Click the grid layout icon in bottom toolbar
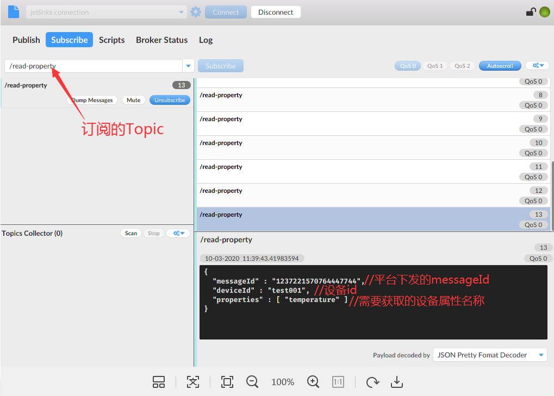The height and width of the screenshot is (396, 554). pyautogui.click(x=159, y=382)
